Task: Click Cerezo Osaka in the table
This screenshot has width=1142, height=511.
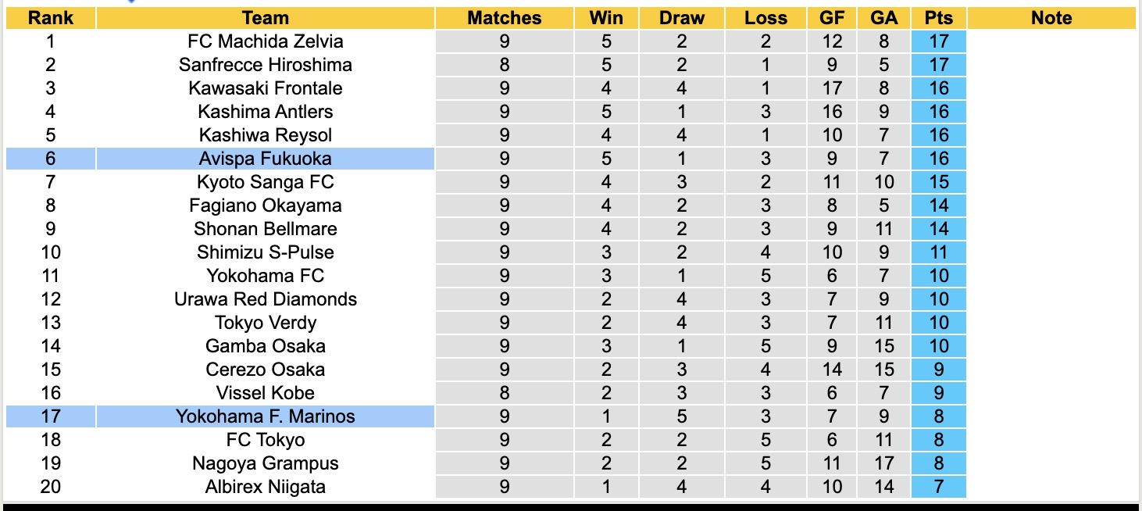Action: tap(266, 370)
